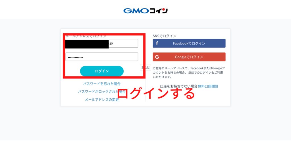Focus the password input field

pyautogui.click(x=102, y=57)
